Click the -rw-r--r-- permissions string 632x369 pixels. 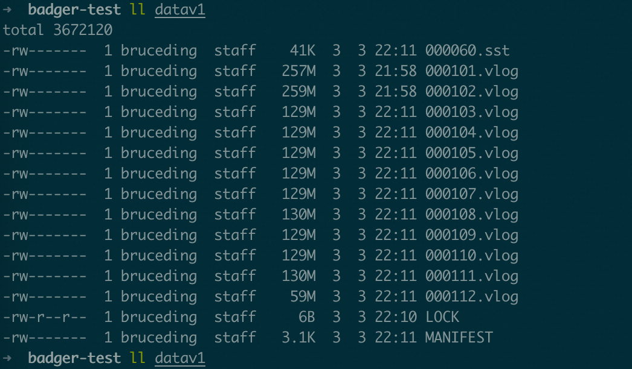(44, 317)
